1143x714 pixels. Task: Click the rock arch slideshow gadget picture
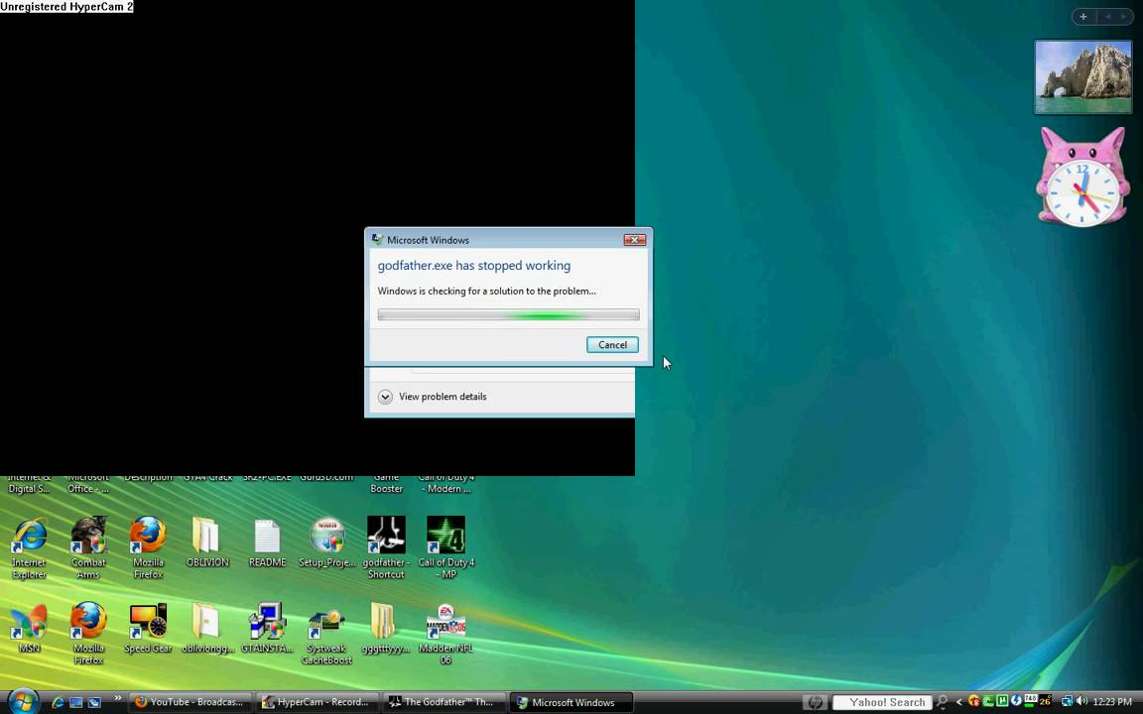coord(1083,77)
